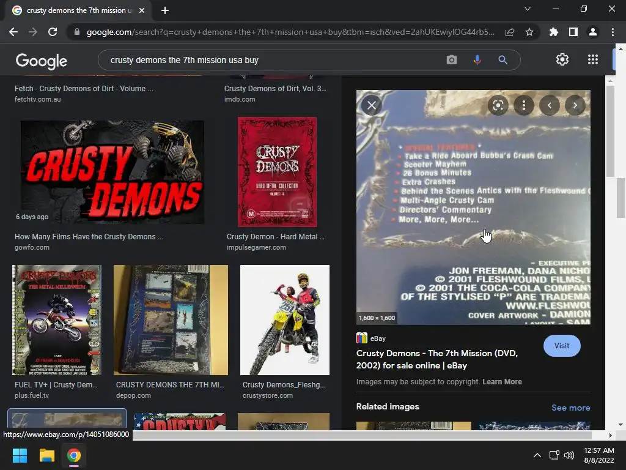The width and height of the screenshot is (626, 470).
Task: Bookmark this page with the star icon
Action: [x=529, y=32]
